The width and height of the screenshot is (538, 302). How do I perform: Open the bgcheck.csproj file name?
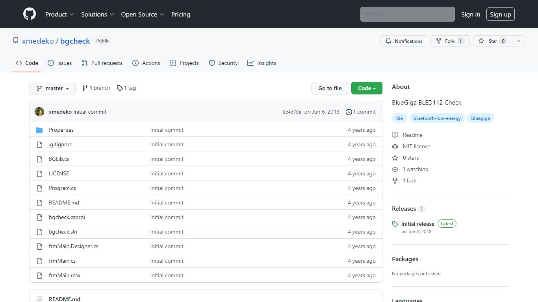click(x=67, y=217)
